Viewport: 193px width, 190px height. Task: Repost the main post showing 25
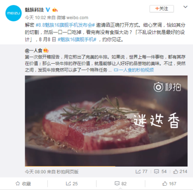pos(72,184)
